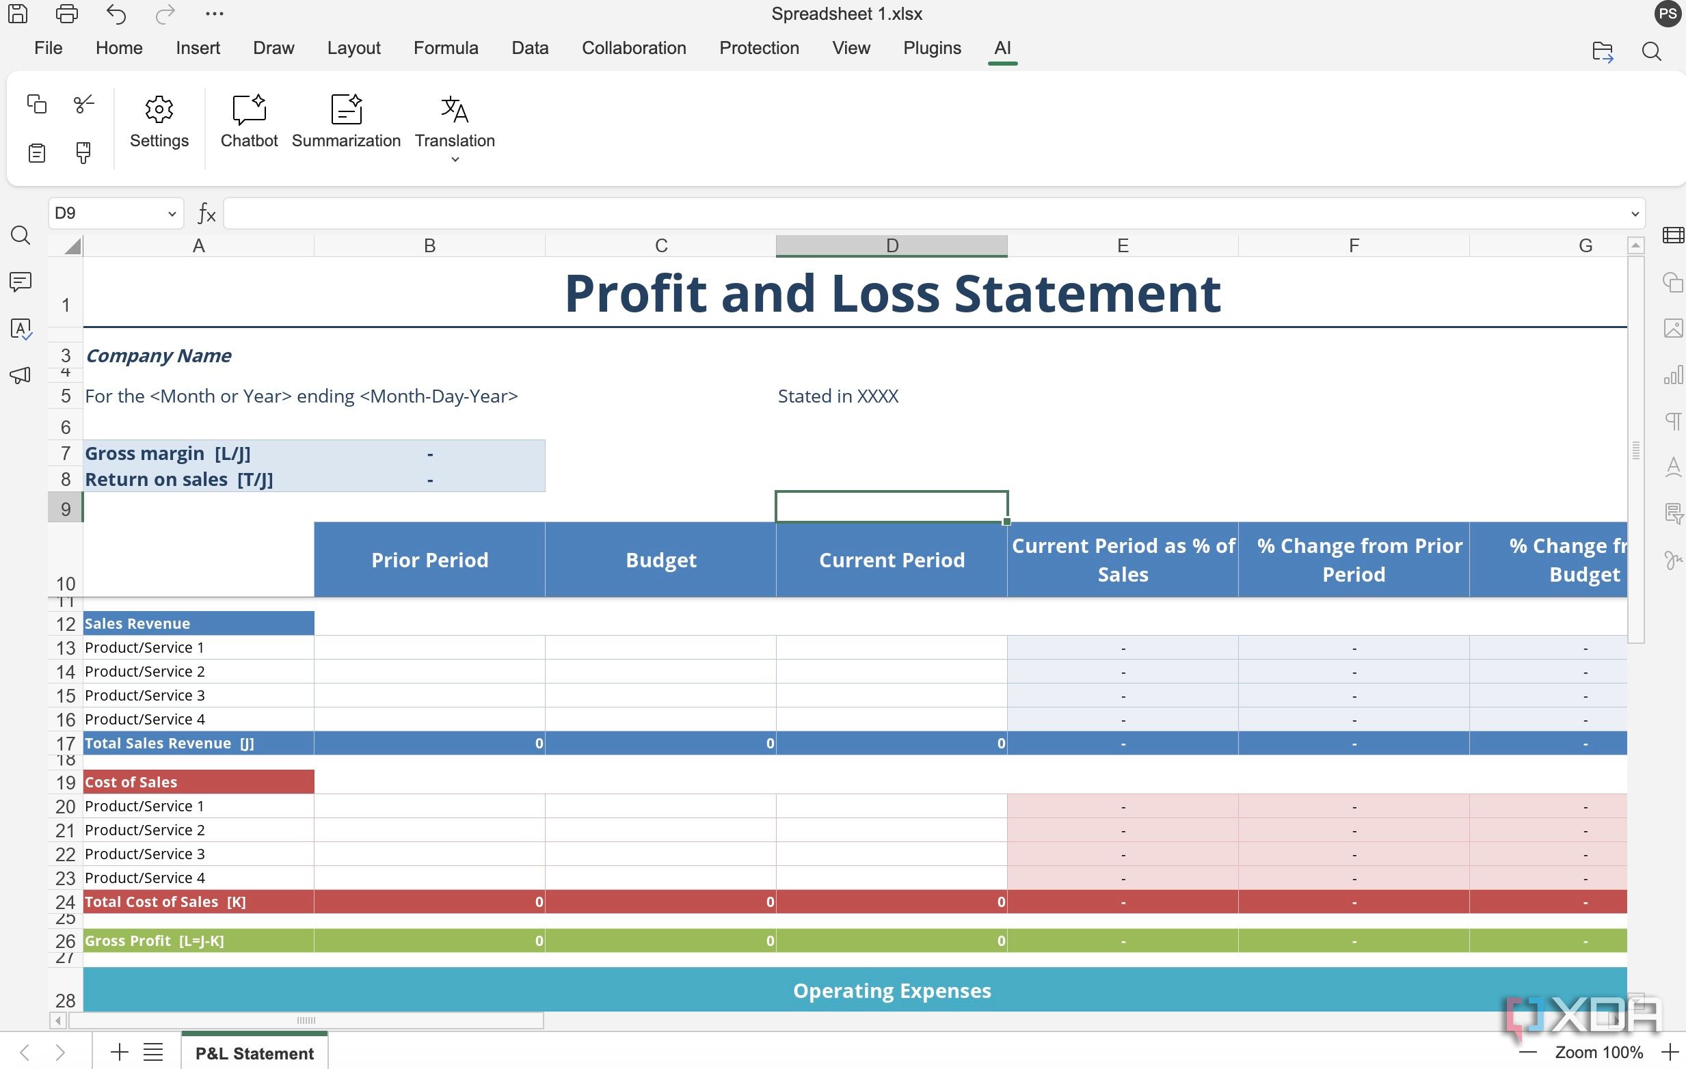The image size is (1686, 1069).
Task: Open image settings in right sidebar
Action: pos(1673,328)
